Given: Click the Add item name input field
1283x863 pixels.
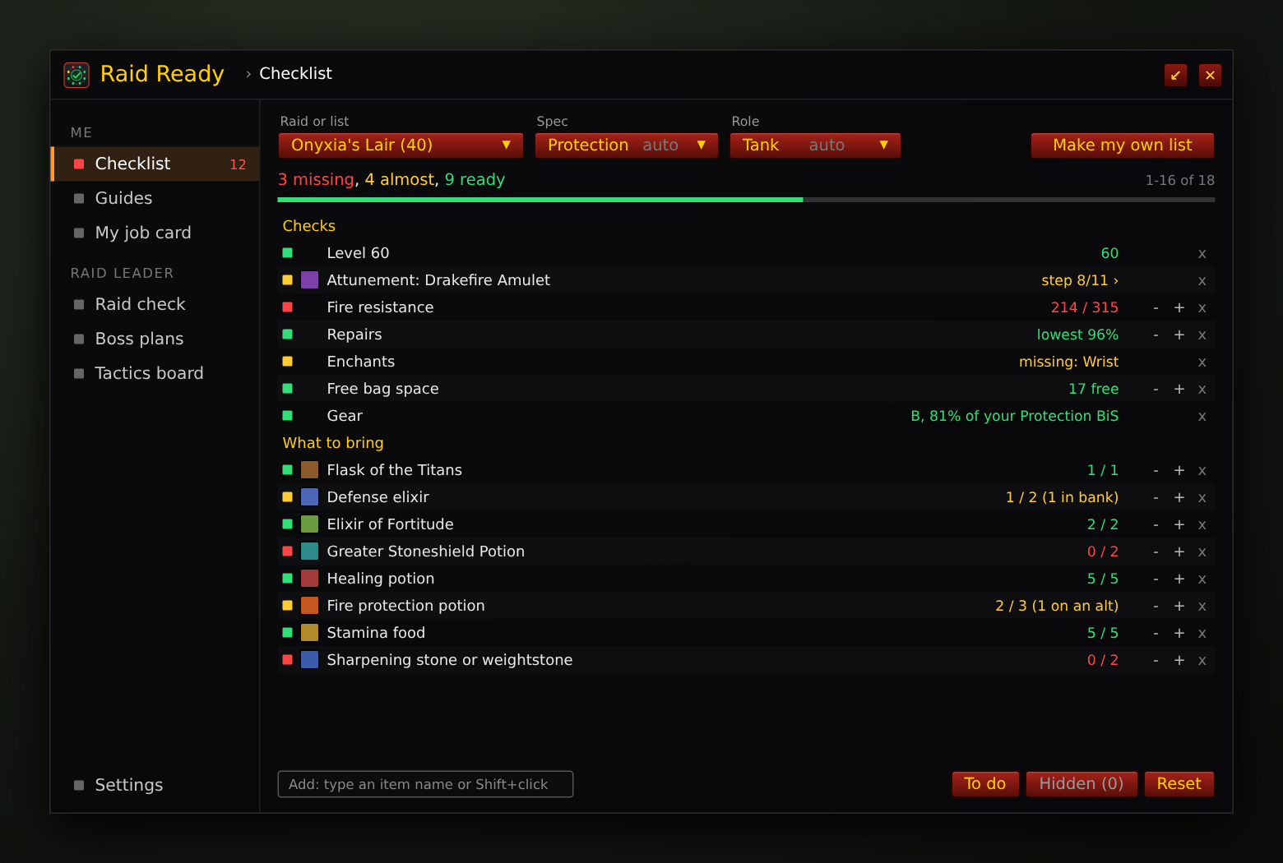Looking at the screenshot, I should pyautogui.click(x=425, y=784).
